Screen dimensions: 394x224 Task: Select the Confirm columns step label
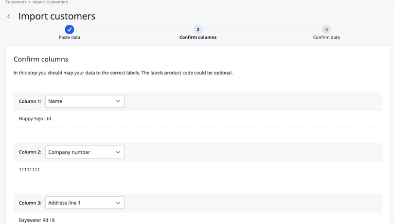198,37
